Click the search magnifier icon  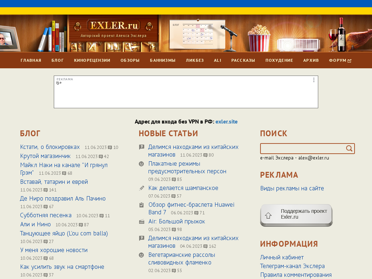(349, 149)
